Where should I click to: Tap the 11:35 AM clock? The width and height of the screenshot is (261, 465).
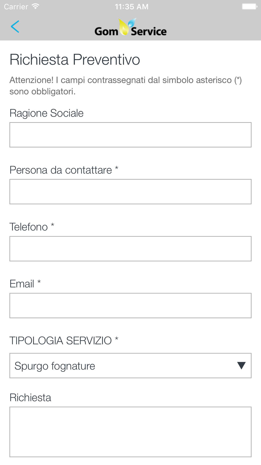(132, 7)
